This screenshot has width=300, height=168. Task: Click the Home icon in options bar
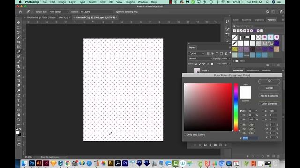(x=20, y=12)
